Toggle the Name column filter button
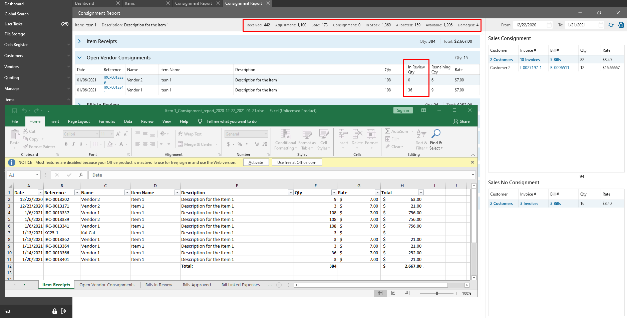The height and width of the screenshot is (318, 627). tap(127, 193)
